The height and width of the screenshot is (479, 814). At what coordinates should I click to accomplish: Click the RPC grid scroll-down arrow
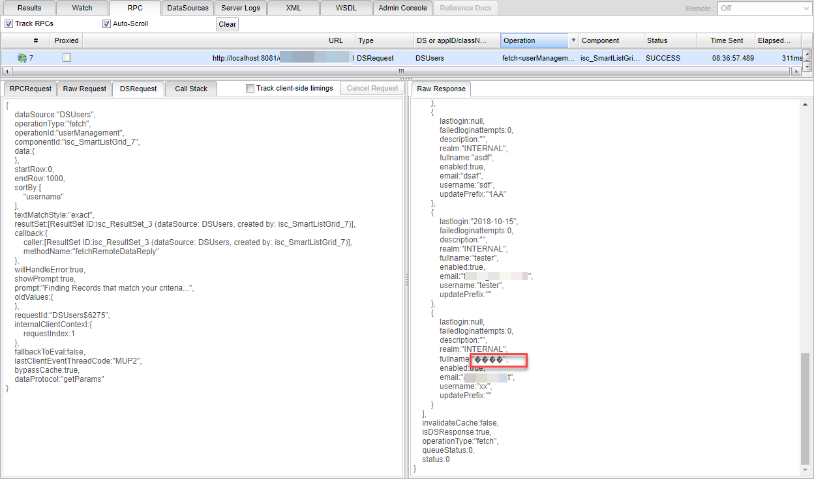(x=807, y=66)
